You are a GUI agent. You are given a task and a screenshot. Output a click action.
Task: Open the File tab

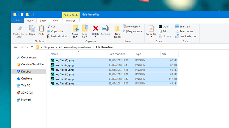point(17,20)
